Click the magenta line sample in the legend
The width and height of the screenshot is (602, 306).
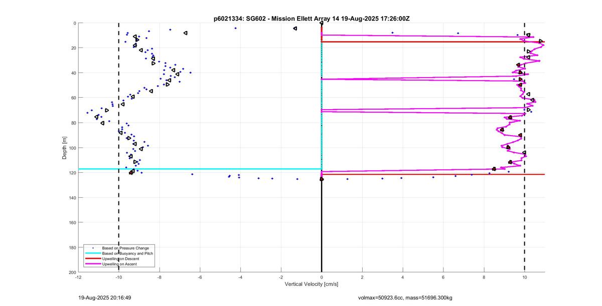[92, 264]
